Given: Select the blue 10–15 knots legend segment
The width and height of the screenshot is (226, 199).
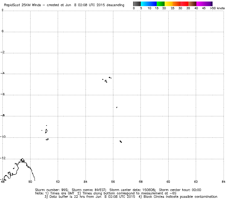Looking at the screenshot, I should pyautogui.click(x=153, y=4).
